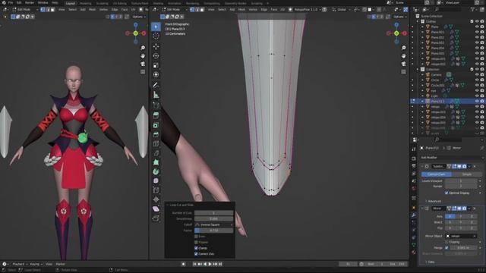
Task: Select the Loop Cut tool
Action: click(156, 143)
